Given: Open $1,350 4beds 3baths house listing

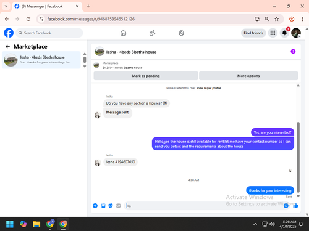Looking at the screenshot, I should click(122, 68).
